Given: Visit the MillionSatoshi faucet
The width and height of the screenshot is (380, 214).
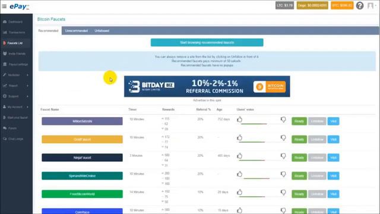Looking at the screenshot, I should click(x=334, y=121).
